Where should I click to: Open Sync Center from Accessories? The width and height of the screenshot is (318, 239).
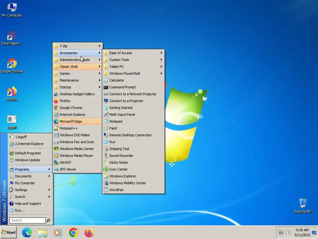tap(134, 169)
